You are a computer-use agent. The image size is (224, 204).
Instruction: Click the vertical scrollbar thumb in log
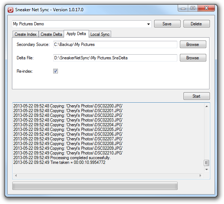[x=206, y=163]
